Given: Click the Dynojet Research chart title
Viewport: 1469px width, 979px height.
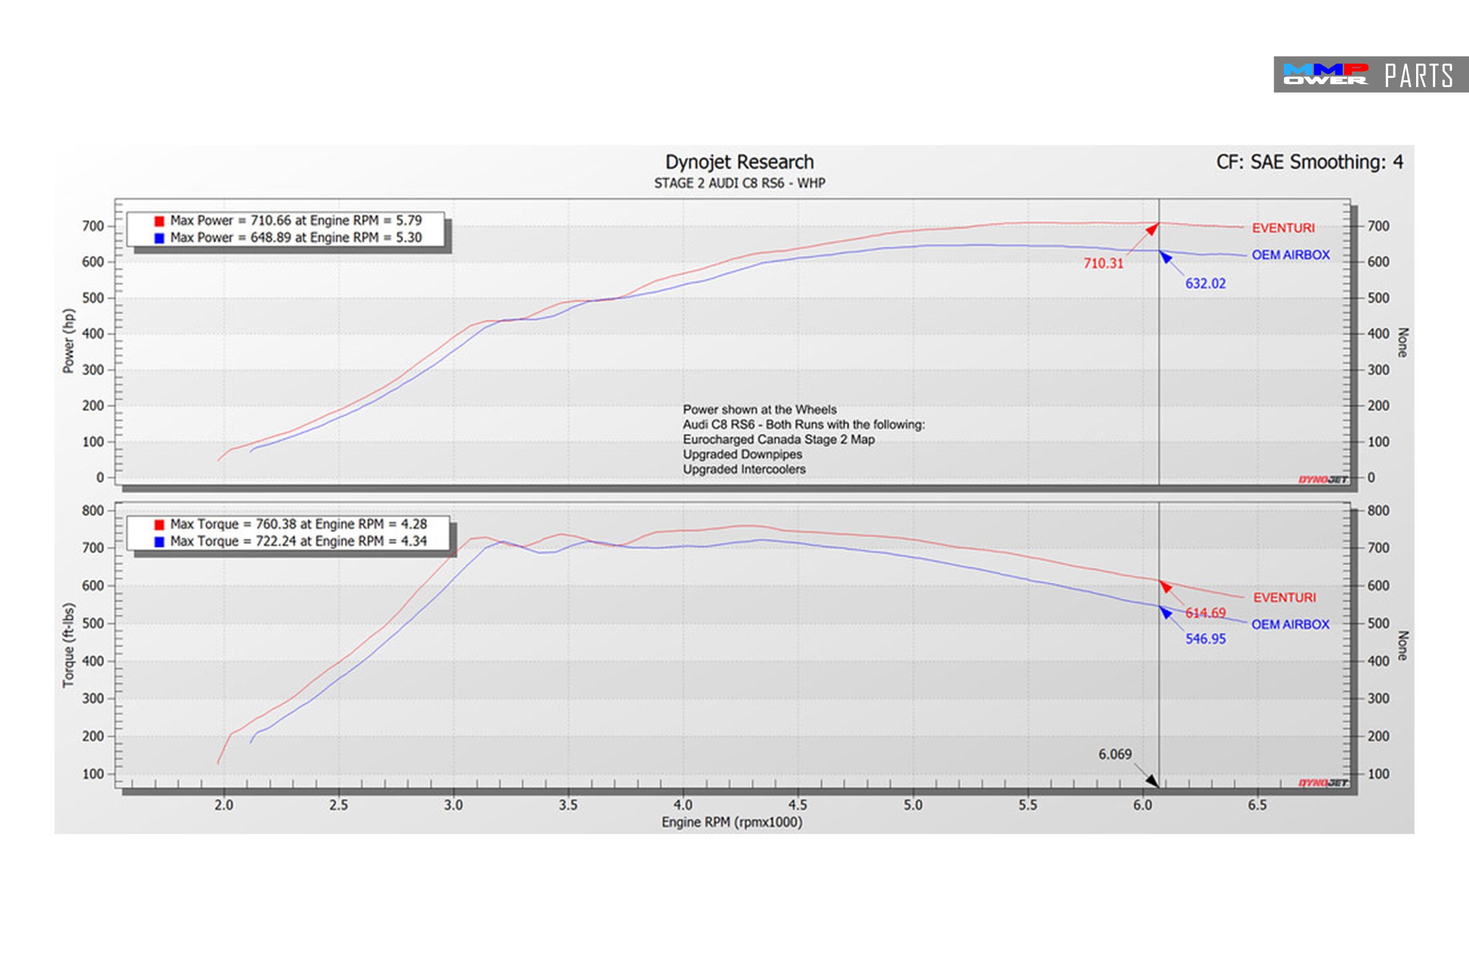Looking at the screenshot, I should click(739, 163).
